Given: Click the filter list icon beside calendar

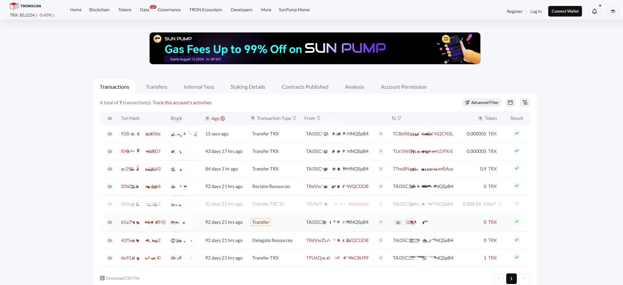Looking at the screenshot, I should (525, 103).
